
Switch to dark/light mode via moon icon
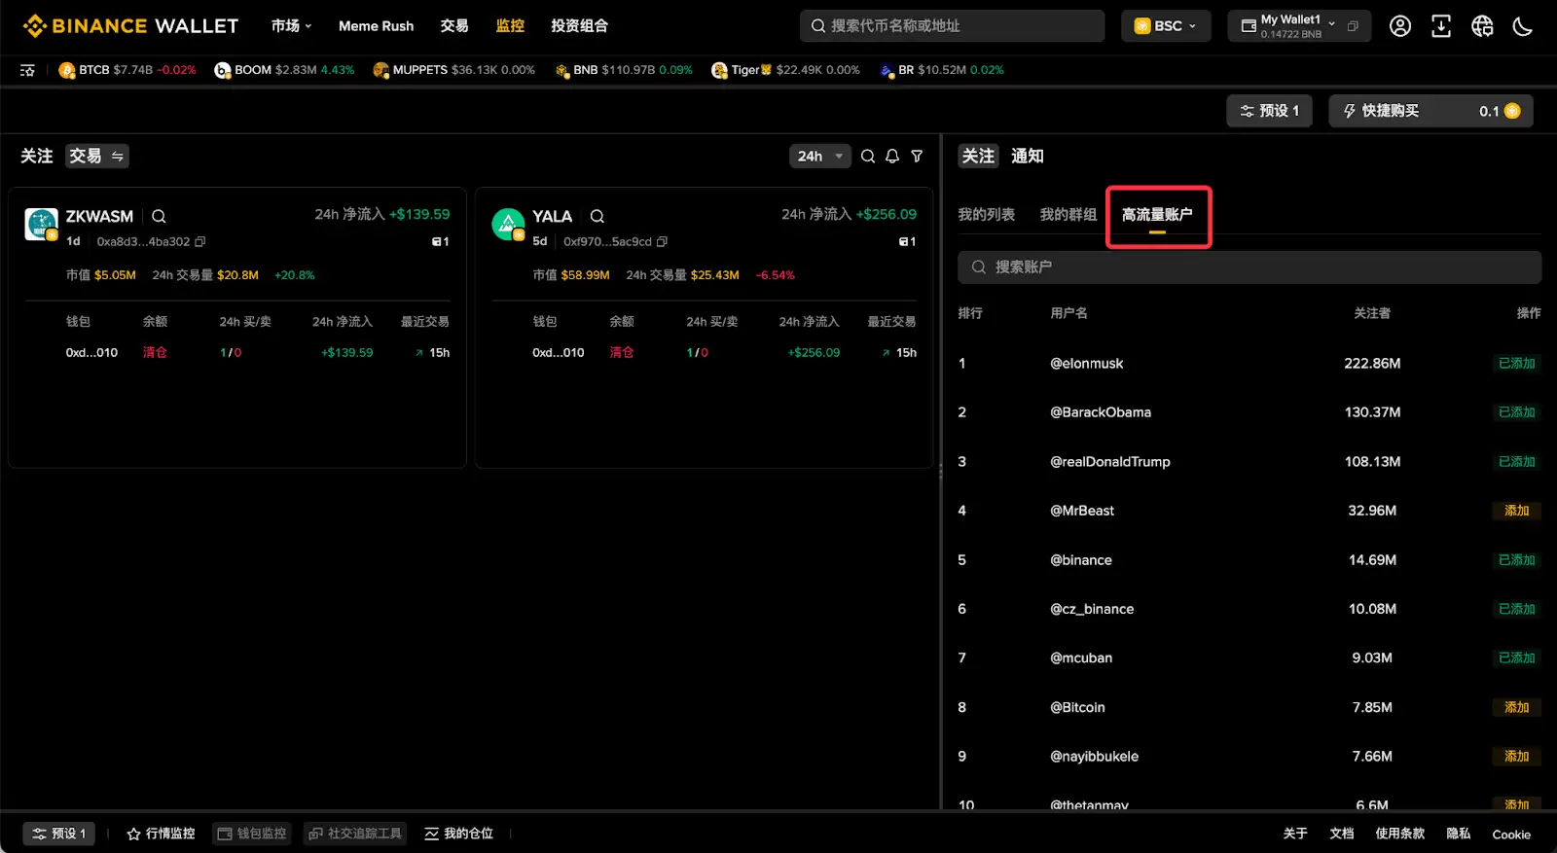coord(1523,26)
